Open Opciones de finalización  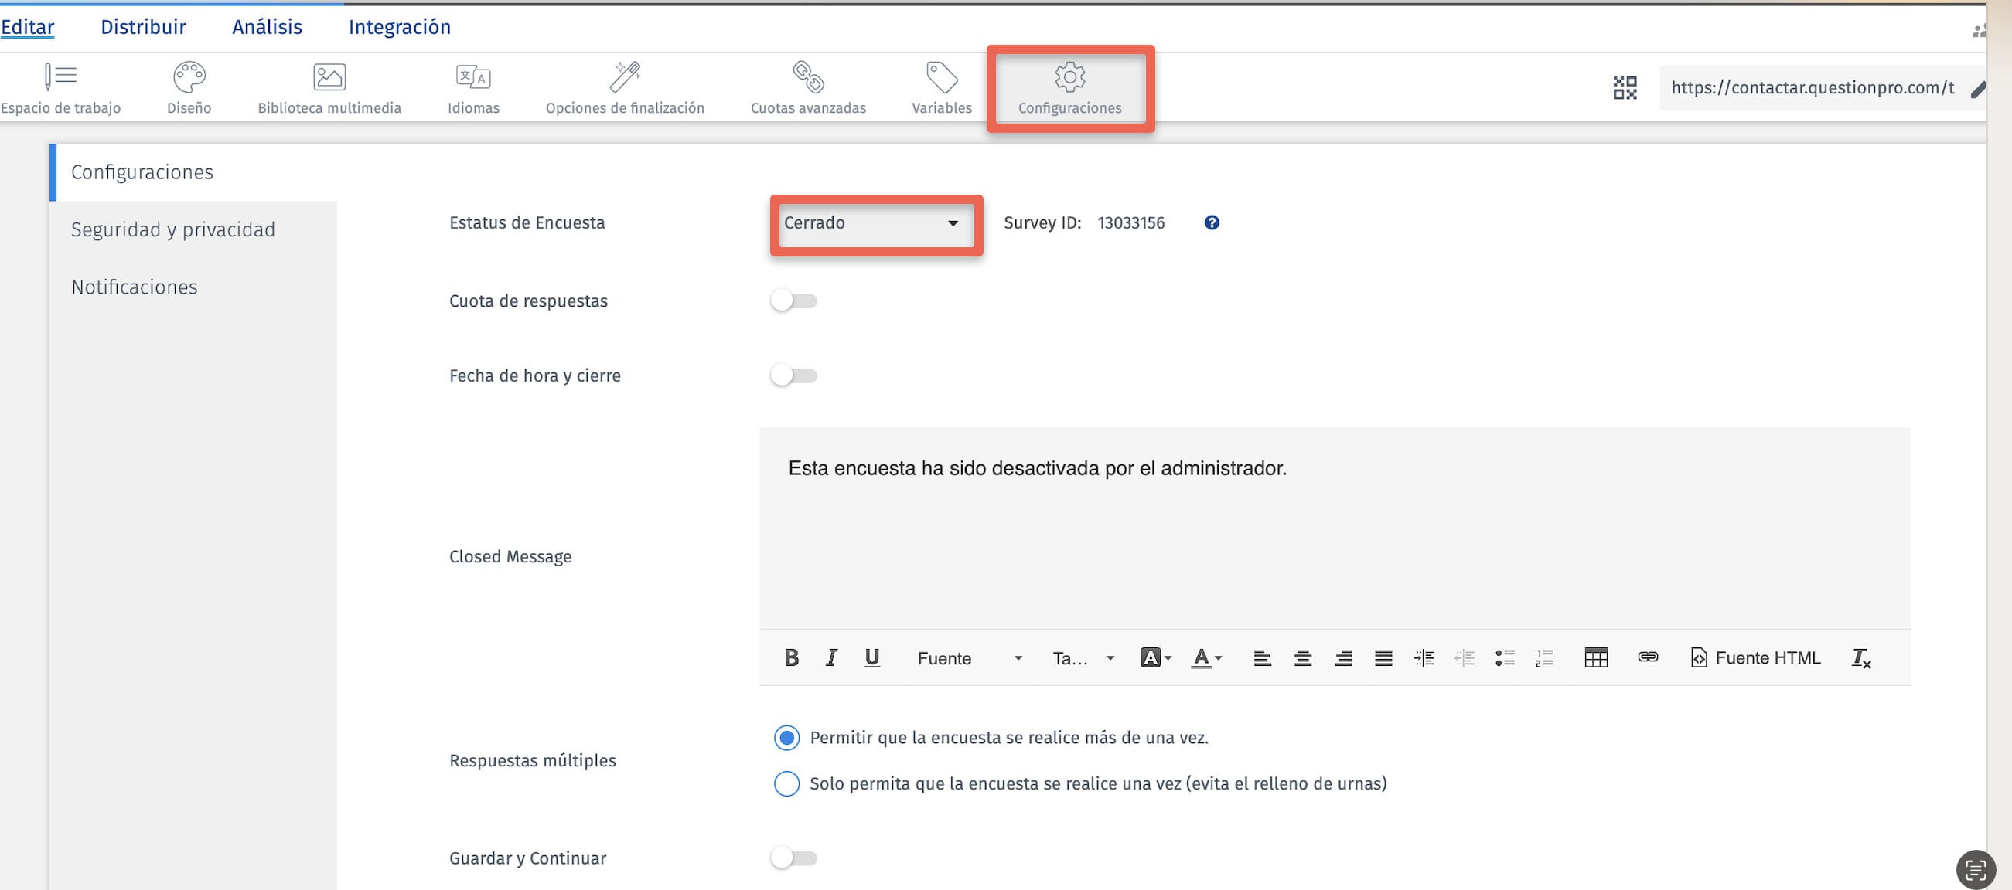[625, 86]
